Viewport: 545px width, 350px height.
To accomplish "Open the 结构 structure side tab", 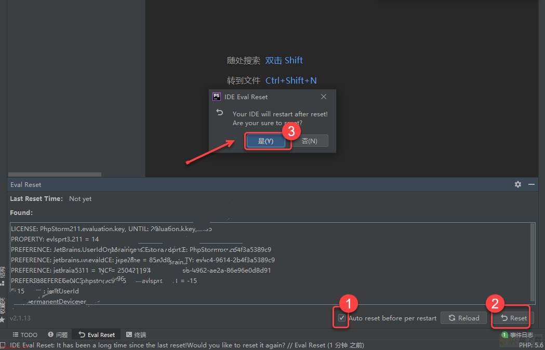I will coord(3,276).
